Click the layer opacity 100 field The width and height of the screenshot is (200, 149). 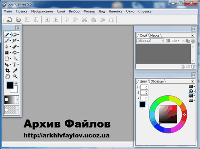(174, 41)
